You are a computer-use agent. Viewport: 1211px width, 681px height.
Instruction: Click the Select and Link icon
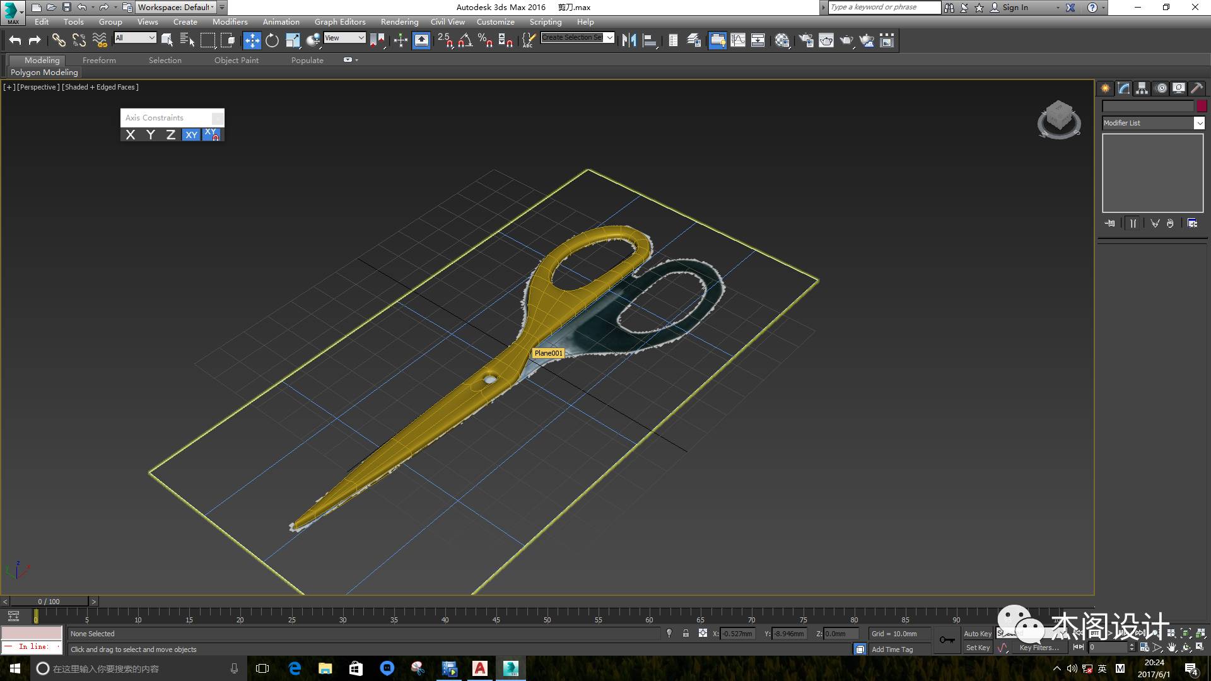coord(59,41)
